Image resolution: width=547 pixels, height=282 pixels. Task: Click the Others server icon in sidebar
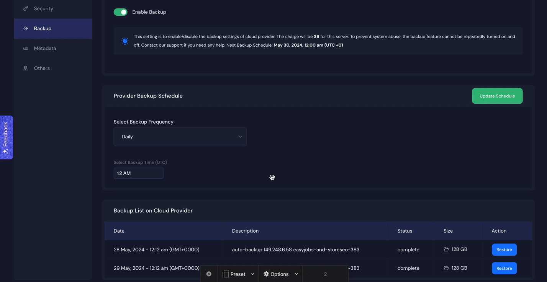(26, 68)
